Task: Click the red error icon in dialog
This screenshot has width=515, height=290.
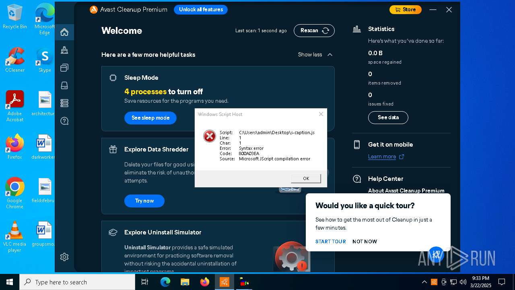Action: tap(210, 136)
